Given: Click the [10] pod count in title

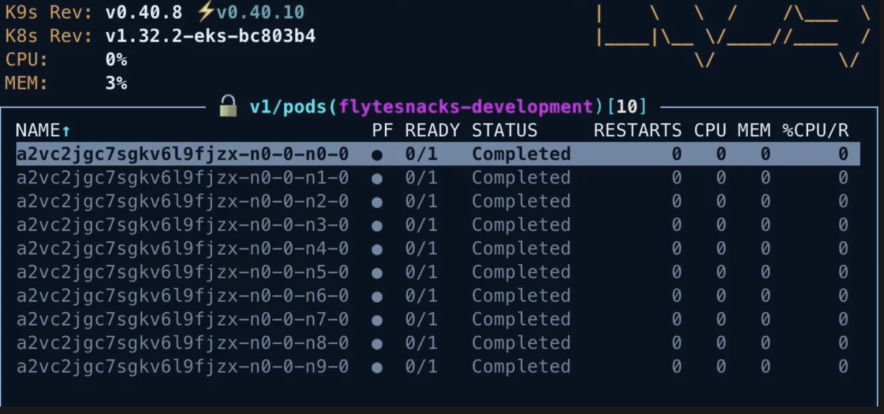Looking at the screenshot, I should point(627,107).
